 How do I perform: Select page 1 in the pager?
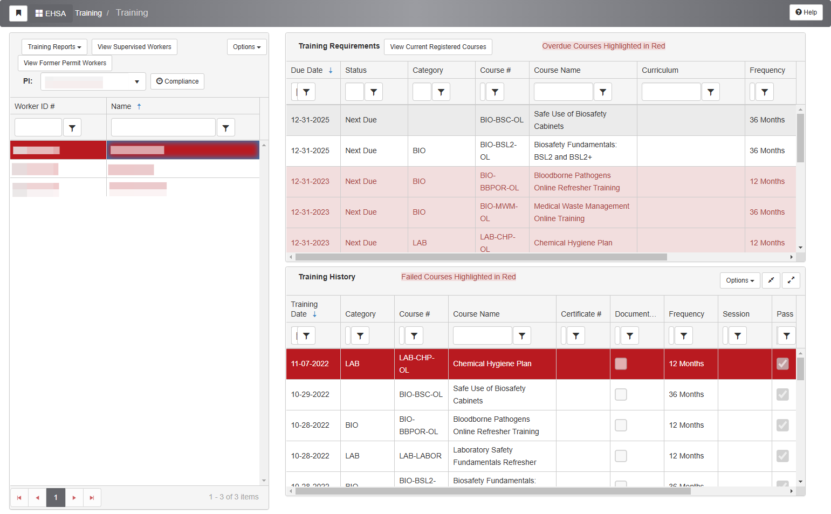click(56, 497)
